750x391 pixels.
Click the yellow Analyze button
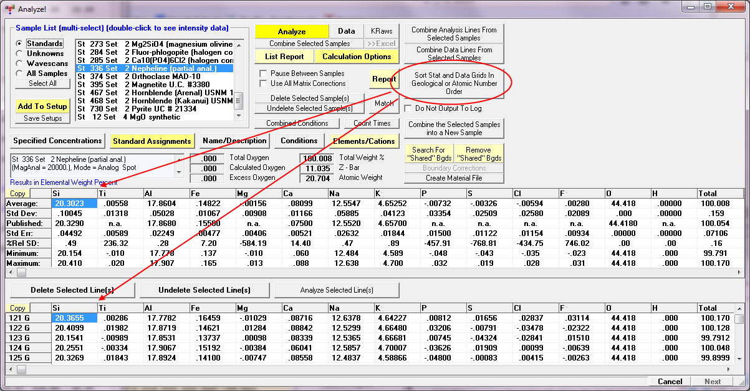(x=291, y=31)
